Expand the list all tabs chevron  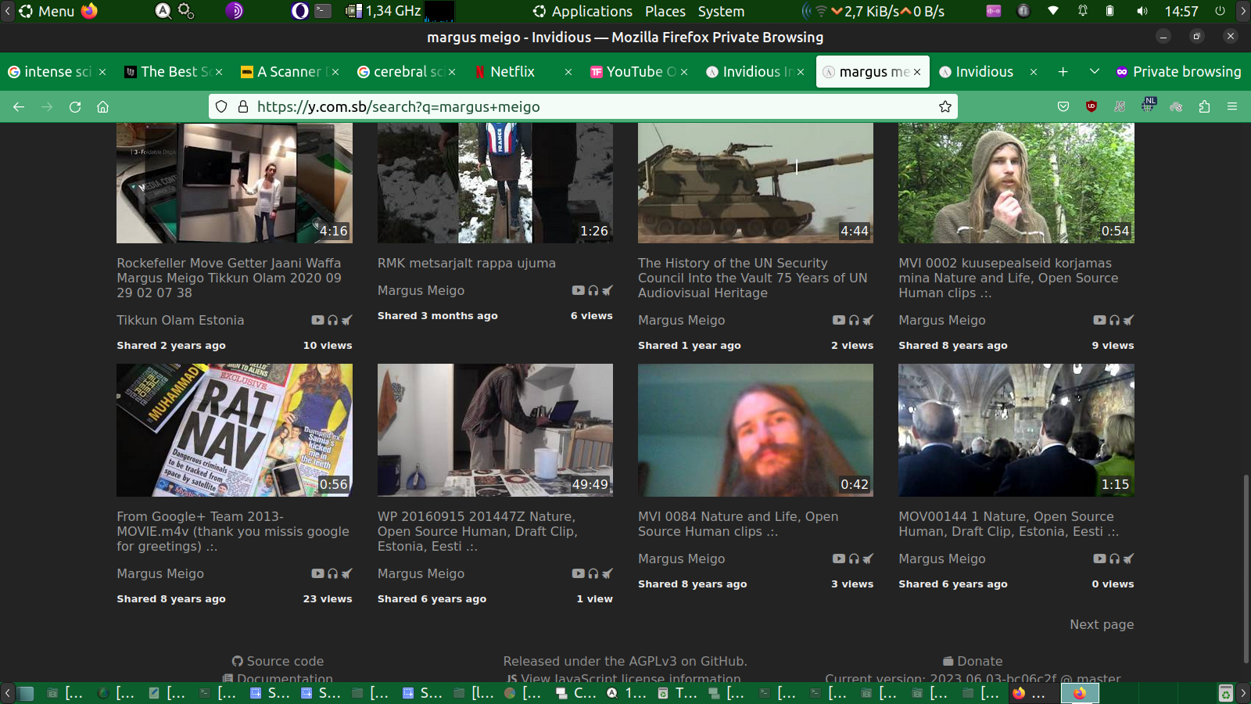coord(1095,71)
